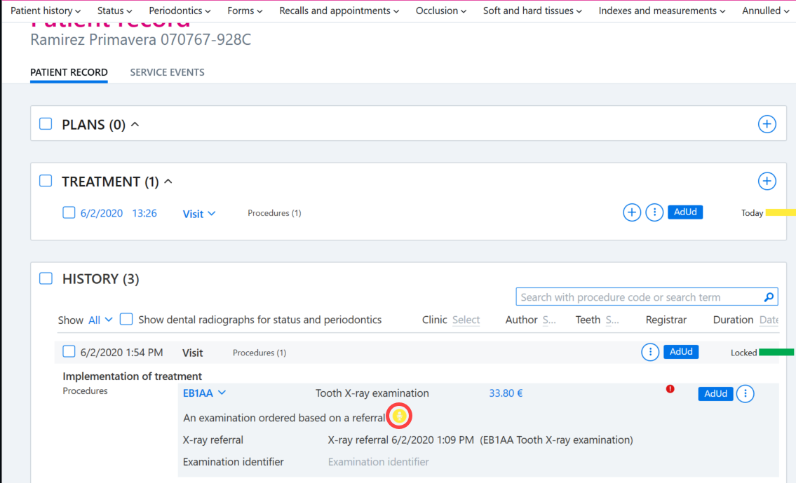The image size is (796, 483).
Task: Click Procedures (1) in history visit row
Action: [259, 353]
